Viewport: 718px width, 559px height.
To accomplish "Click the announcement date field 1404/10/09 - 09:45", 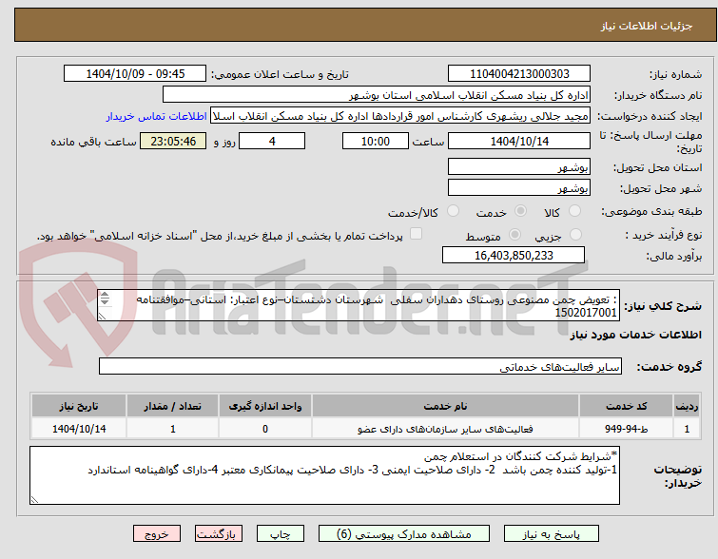I will [135, 74].
